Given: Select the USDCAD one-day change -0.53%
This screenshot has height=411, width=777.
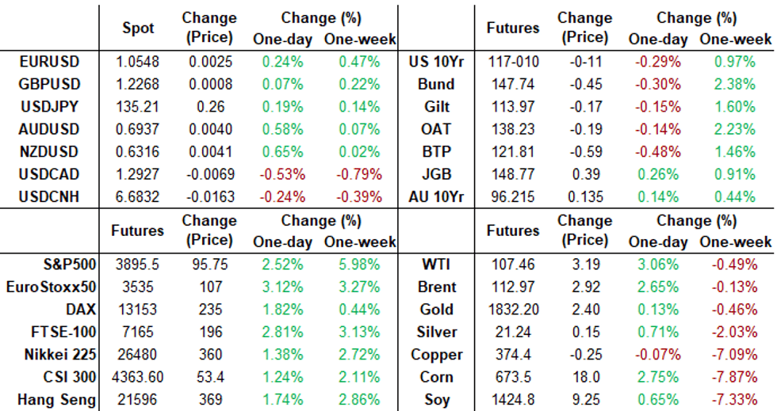Looking at the screenshot, I should [277, 174].
